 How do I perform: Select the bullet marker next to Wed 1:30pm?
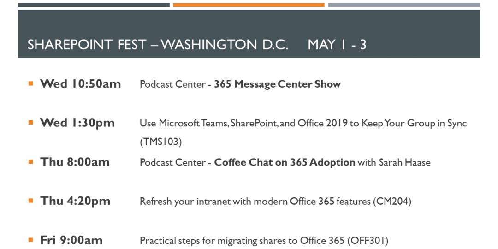tap(31, 123)
